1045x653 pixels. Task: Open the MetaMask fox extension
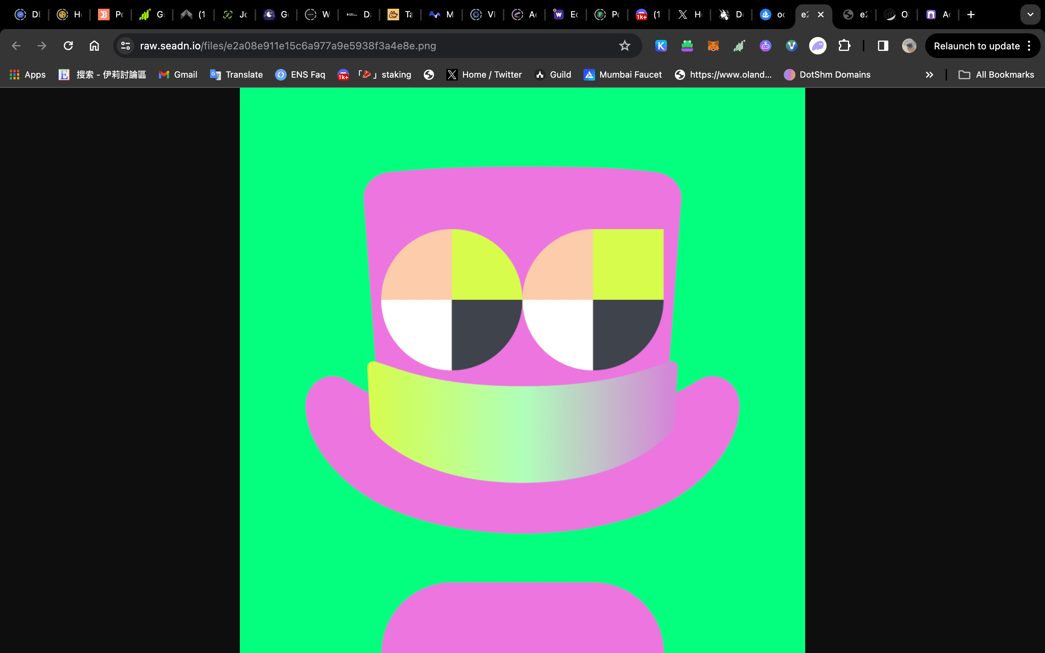pos(713,46)
